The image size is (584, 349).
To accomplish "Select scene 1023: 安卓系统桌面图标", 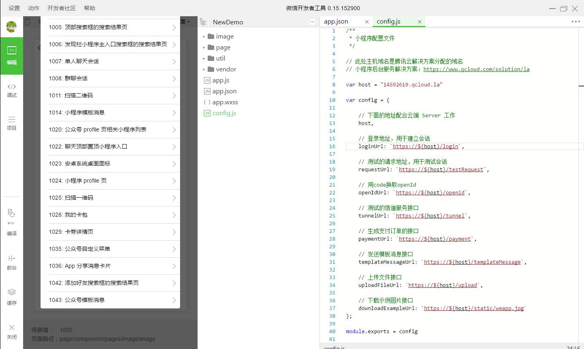I will coord(110,164).
